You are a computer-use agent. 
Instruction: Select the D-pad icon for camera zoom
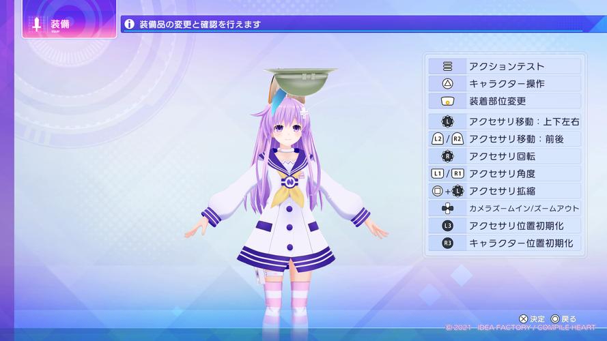[x=447, y=208]
